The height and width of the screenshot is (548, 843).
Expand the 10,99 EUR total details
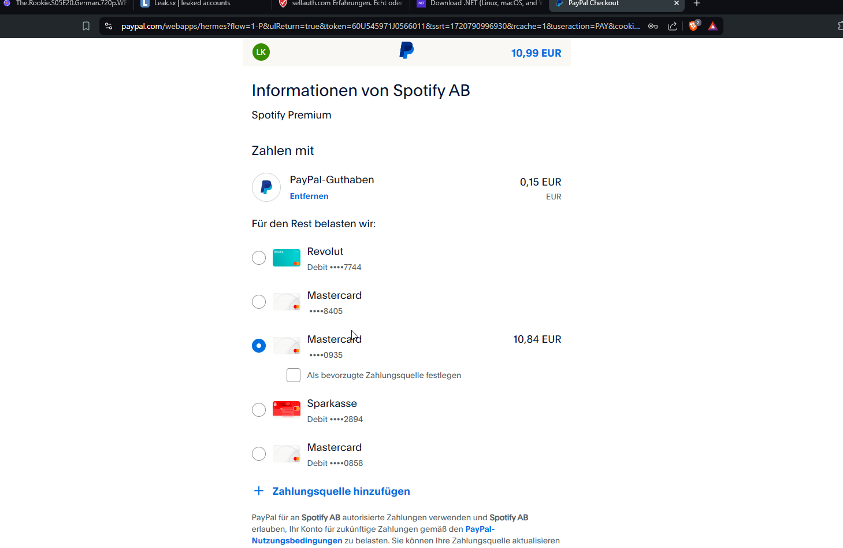pos(536,53)
